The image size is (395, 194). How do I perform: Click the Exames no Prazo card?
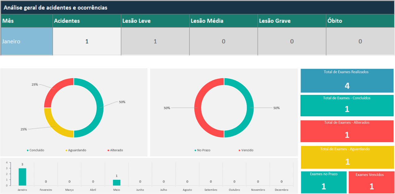point(323,182)
